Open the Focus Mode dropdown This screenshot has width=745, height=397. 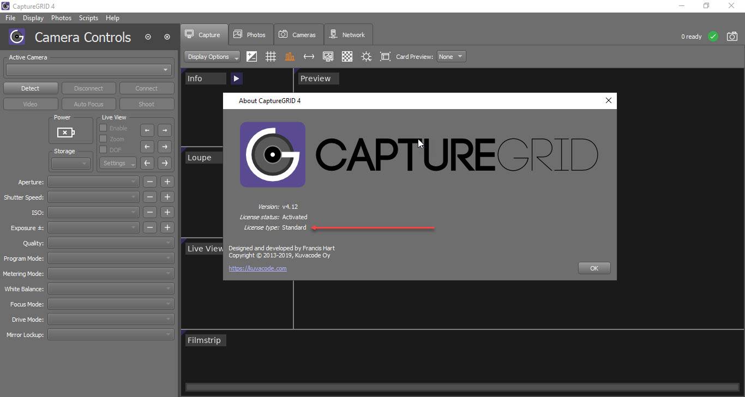tap(111, 304)
